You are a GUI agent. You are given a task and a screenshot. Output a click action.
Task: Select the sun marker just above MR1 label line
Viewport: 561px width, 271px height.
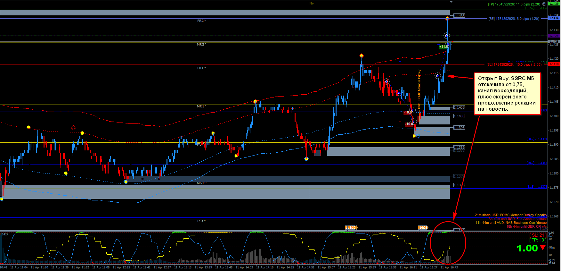(255, 102)
